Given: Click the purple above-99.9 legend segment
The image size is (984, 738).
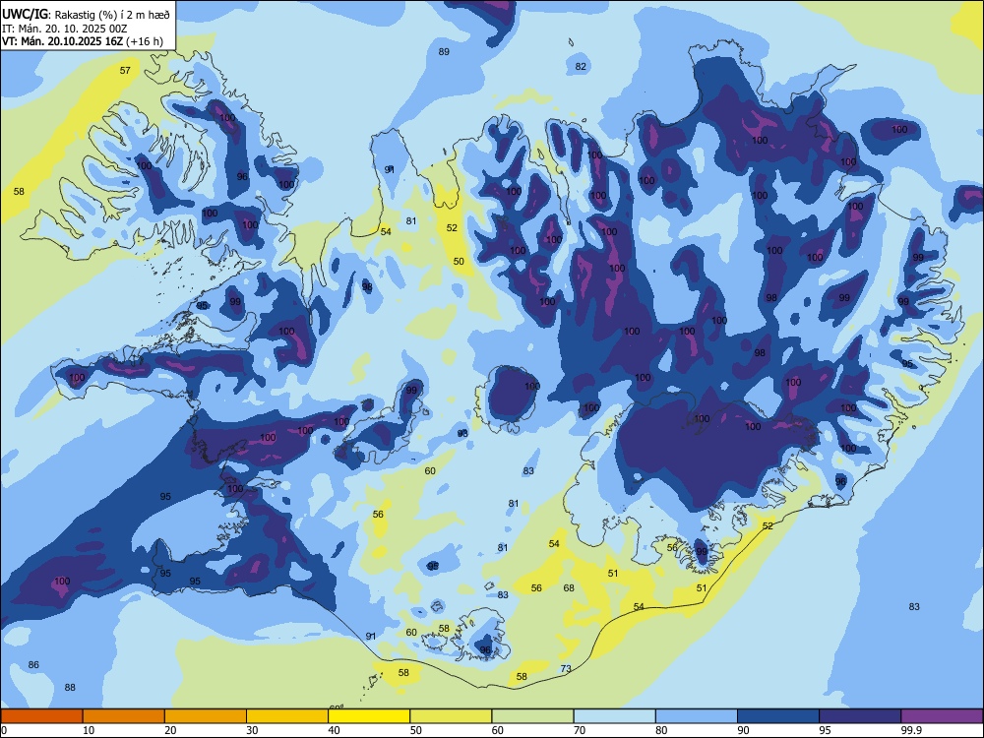Looking at the screenshot, I should tap(942, 716).
